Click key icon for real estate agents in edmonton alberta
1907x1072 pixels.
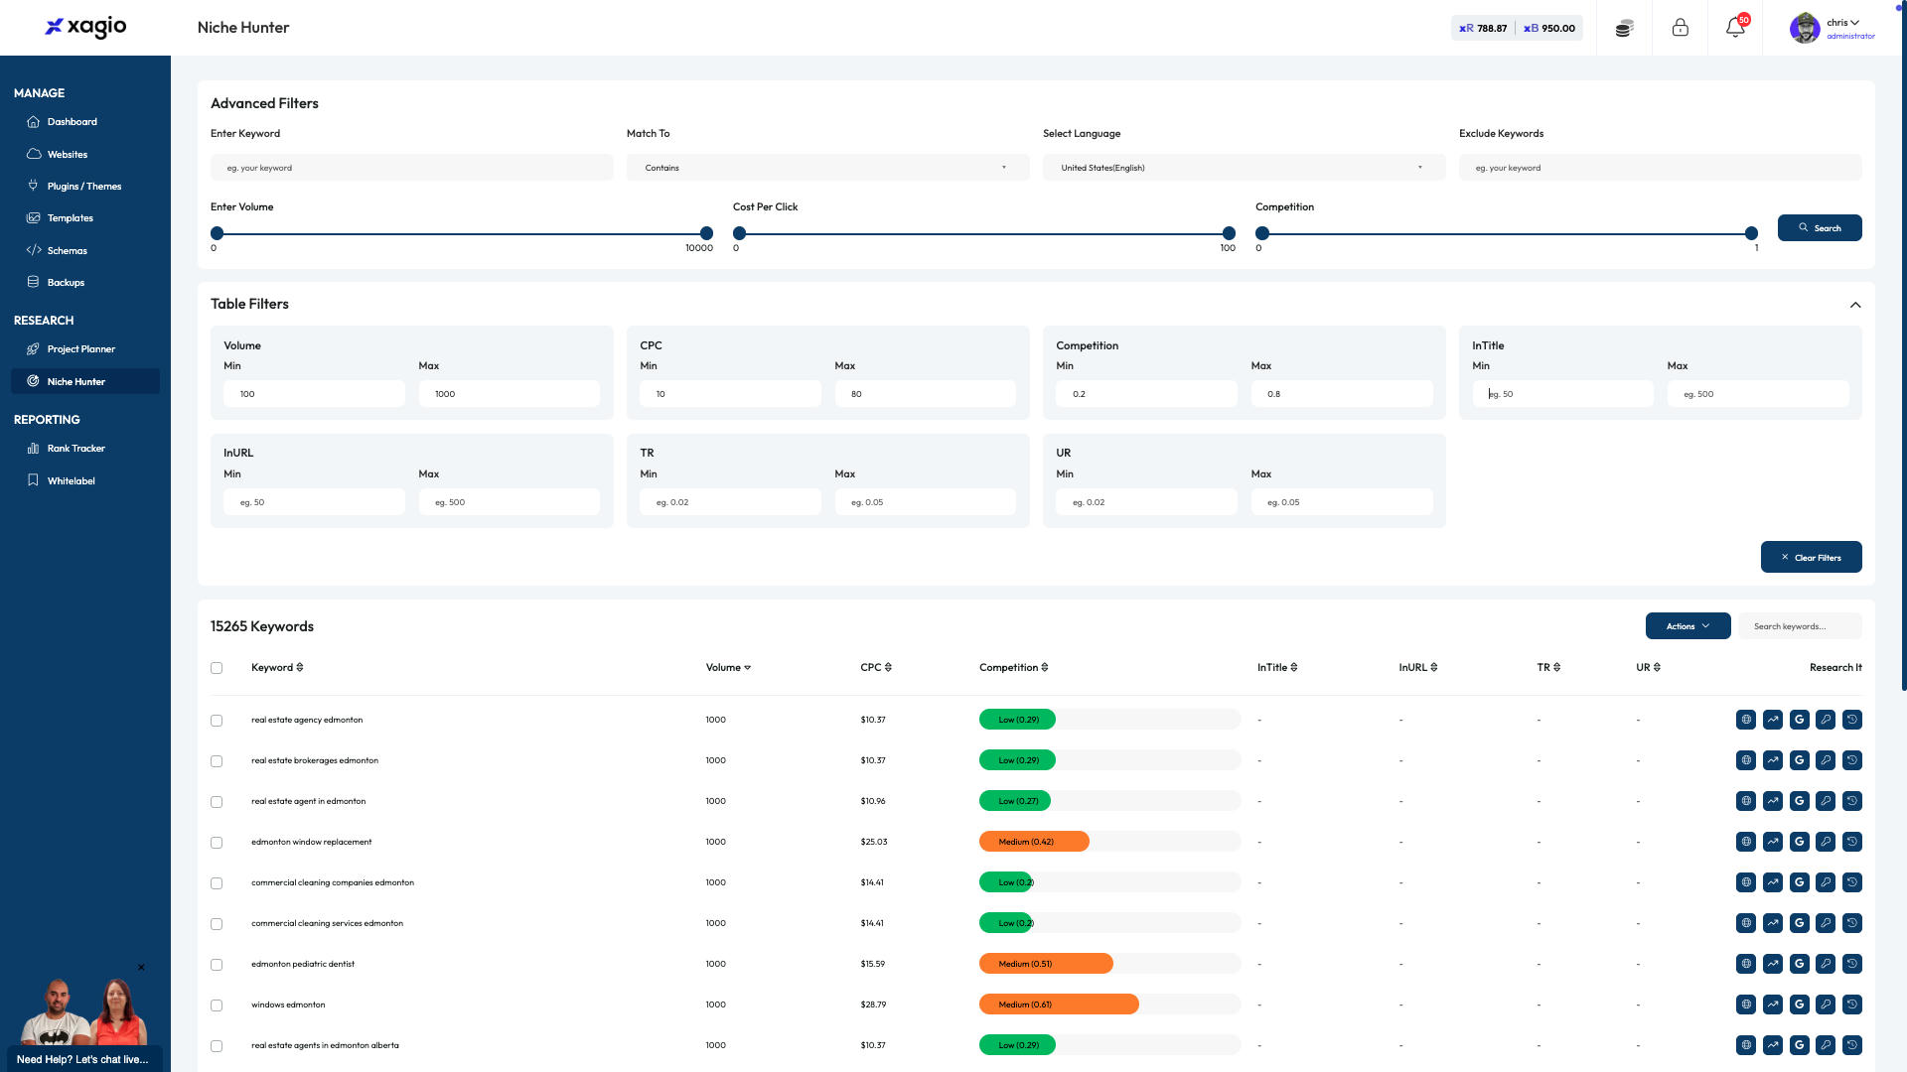1826,1045
